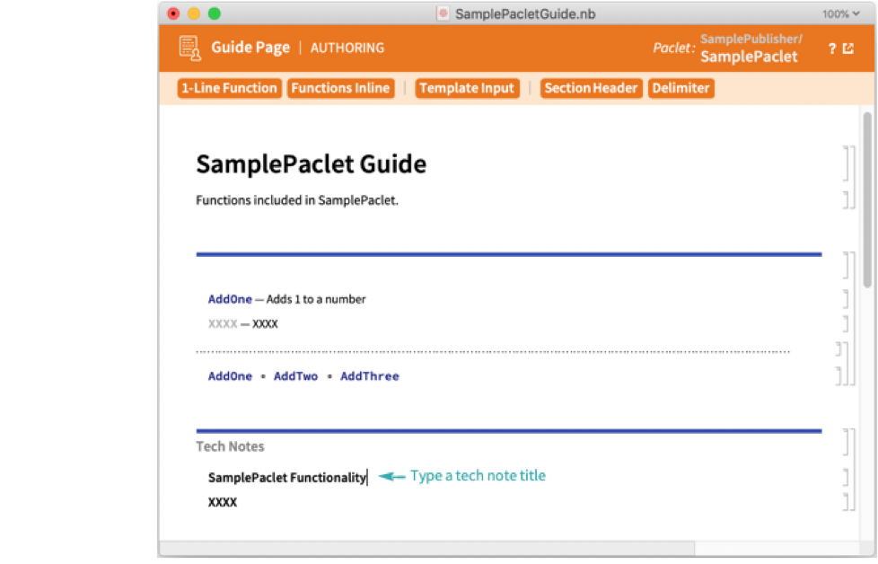This screenshot has width=878, height=564.
Task: Click the Guide Page document icon
Action: pos(189,48)
